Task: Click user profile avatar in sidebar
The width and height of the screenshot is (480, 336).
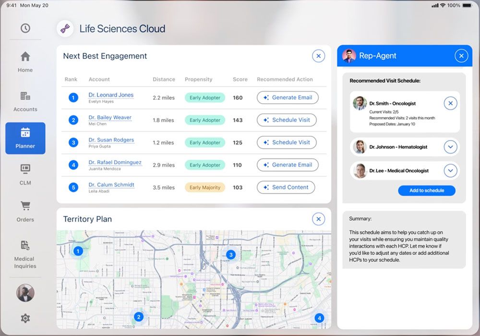Action: click(x=25, y=293)
